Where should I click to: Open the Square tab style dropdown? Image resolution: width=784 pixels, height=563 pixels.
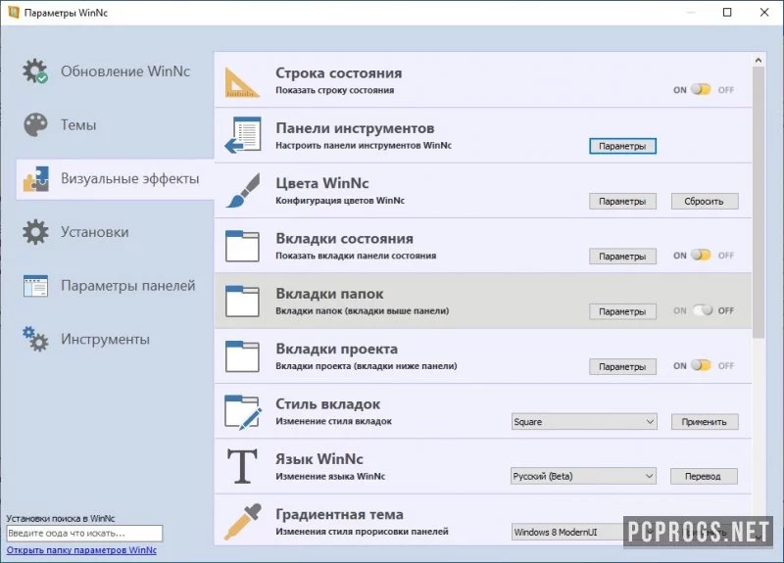click(x=584, y=422)
